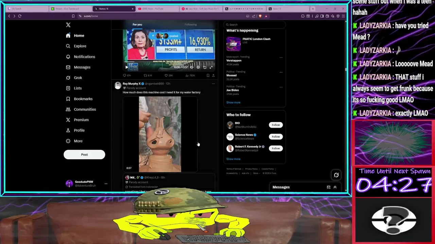Show more Who to follow suggestions
This screenshot has height=244, width=435.
[x=233, y=159]
